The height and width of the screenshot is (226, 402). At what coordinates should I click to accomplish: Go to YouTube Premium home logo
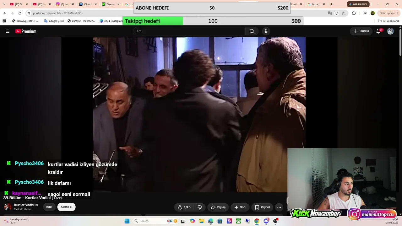26,31
